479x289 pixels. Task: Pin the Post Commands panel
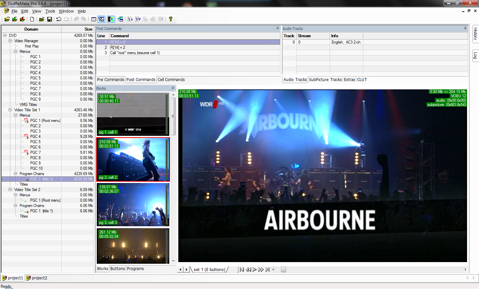click(277, 29)
